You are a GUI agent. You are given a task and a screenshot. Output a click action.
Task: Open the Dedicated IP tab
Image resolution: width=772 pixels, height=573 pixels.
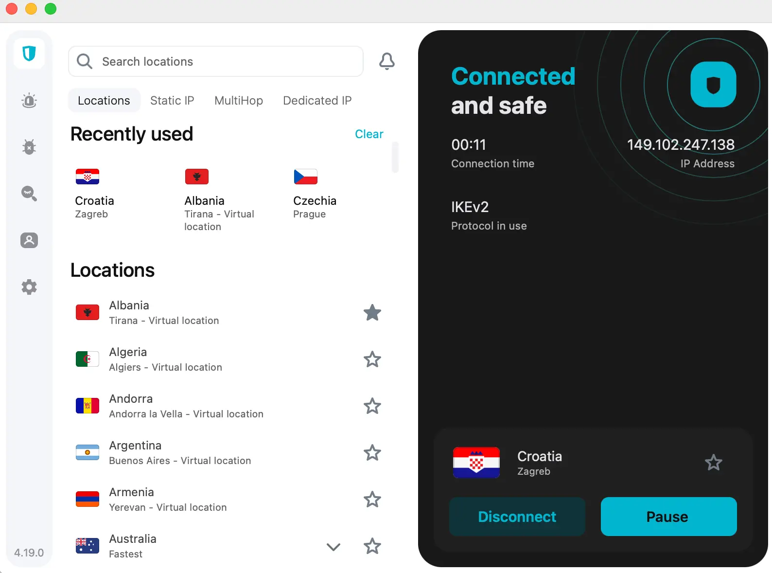[x=317, y=101]
